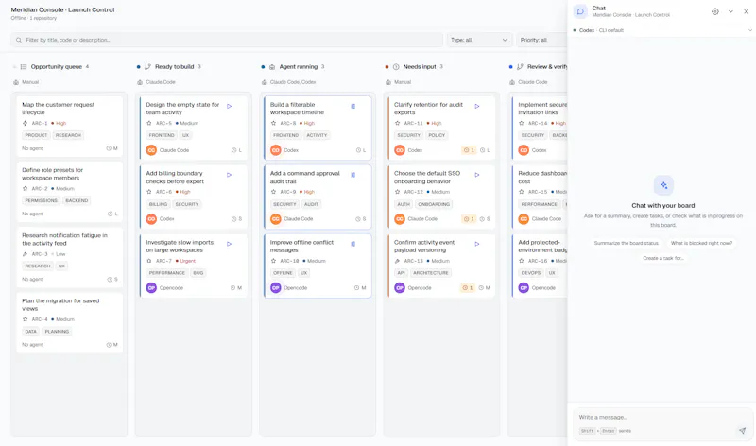Click the BUG tag on ARC-7
This screenshot has width=756, height=446.
pos(198,273)
